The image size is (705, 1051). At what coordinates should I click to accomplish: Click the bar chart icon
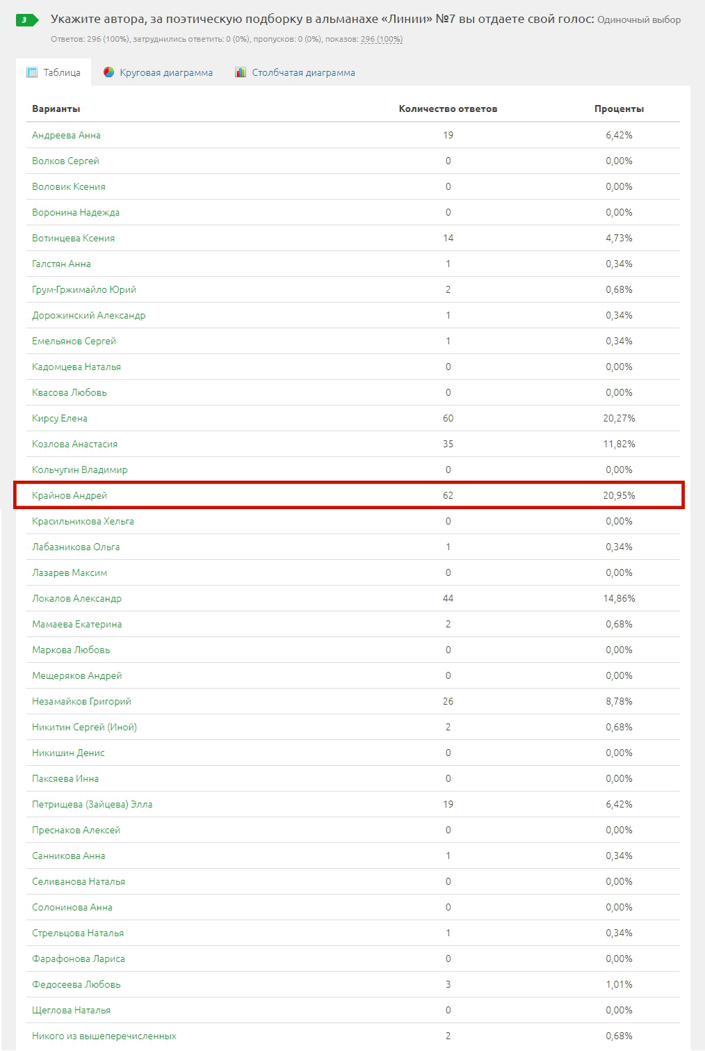[241, 72]
